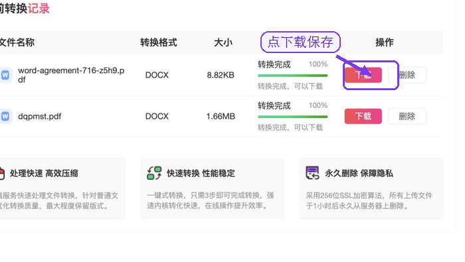This screenshot has width=465, height=262.
Task: Click the 文件名称 column header
Action: (x=17, y=42)
